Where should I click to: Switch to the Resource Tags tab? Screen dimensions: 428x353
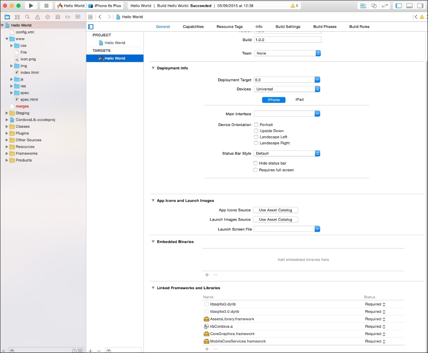(229, 27)
